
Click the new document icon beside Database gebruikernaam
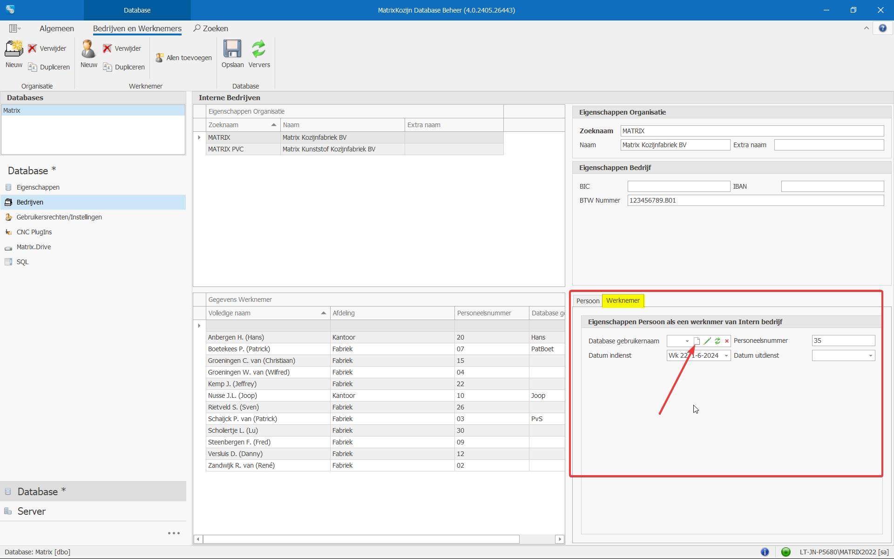(697, 341)
